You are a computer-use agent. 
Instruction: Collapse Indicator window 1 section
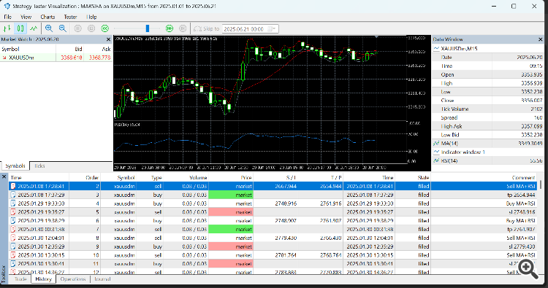pos(436,152)
